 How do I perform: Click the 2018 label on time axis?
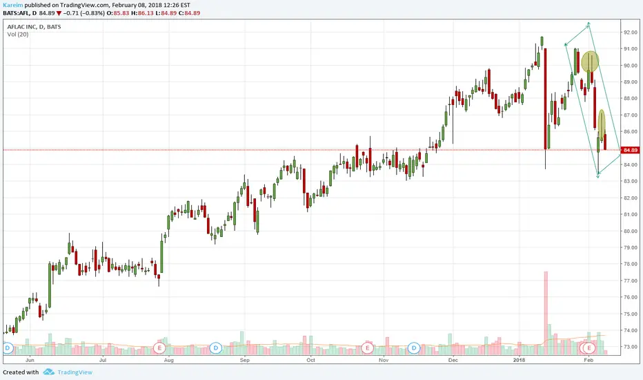[519, 360]
